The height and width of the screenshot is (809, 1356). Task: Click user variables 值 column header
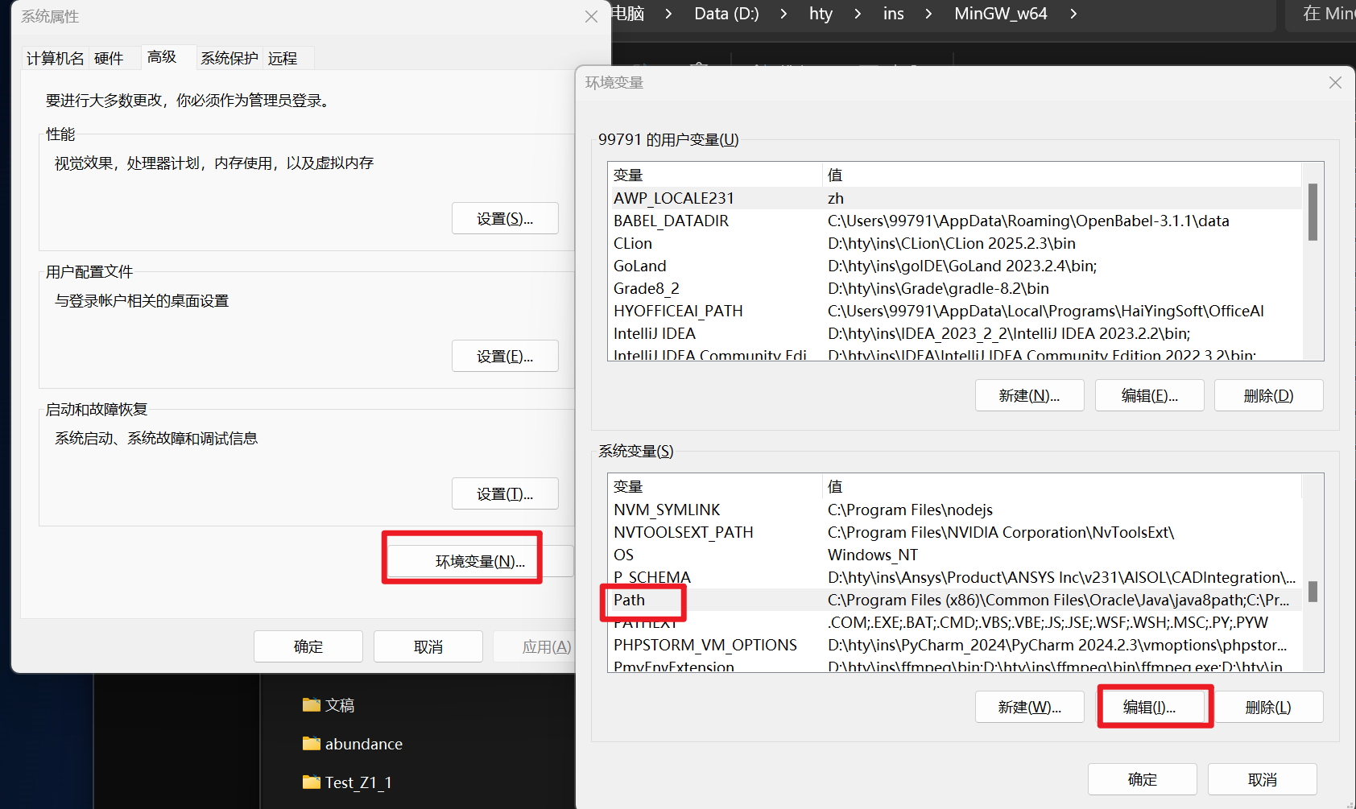pos(1062,175)
